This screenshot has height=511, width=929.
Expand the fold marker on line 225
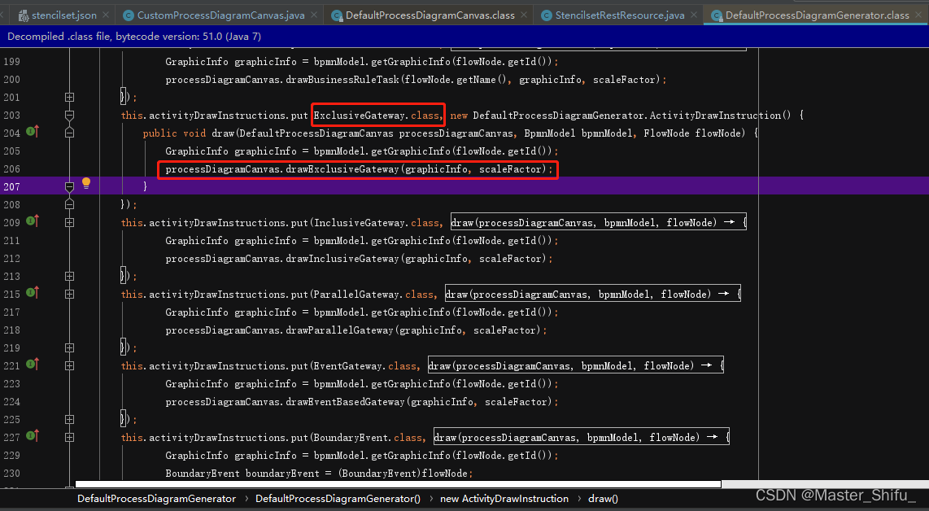pos(69,419)
